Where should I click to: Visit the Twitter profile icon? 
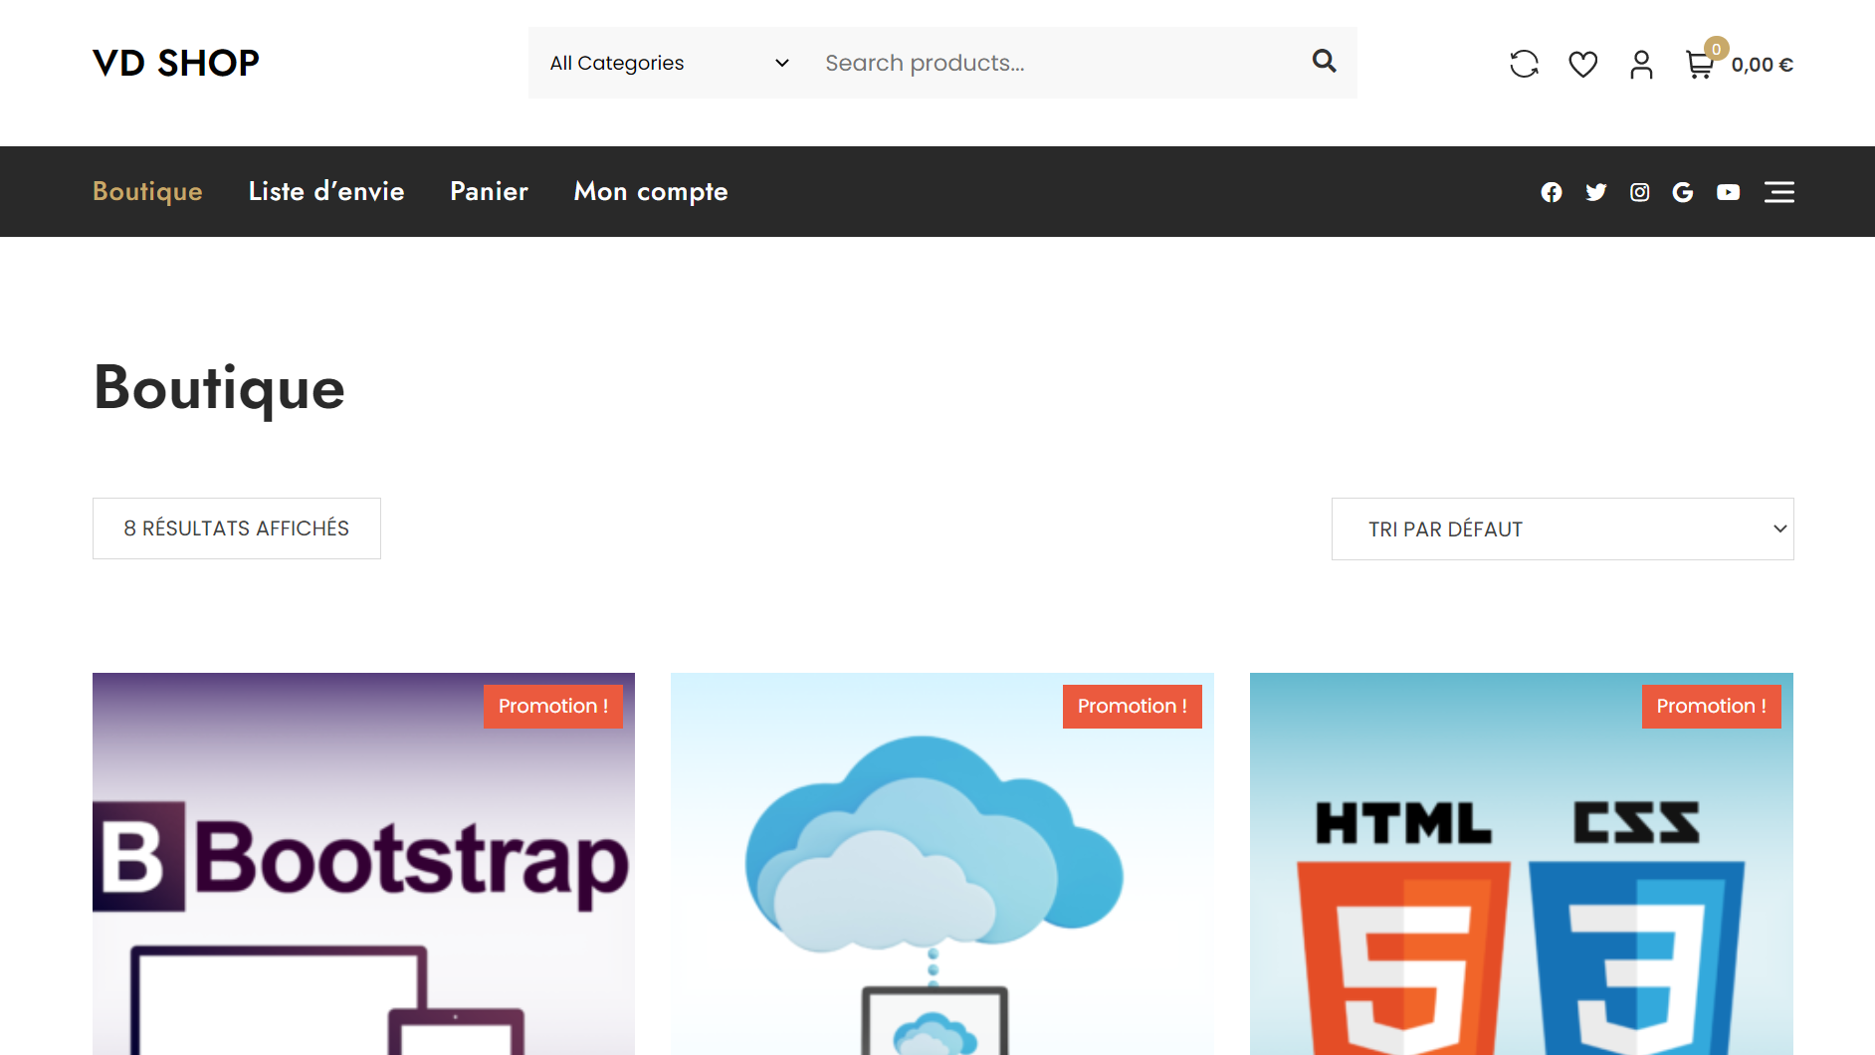[1596, 192]
